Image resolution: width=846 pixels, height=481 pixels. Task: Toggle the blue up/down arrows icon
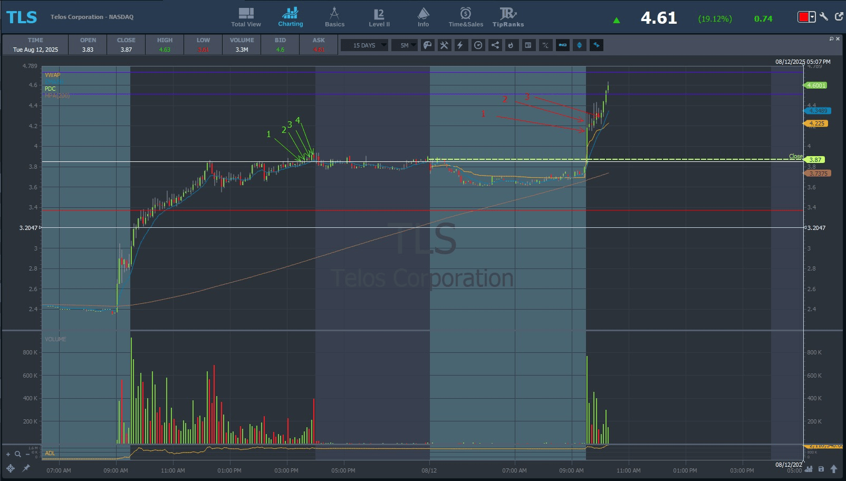(579, 45)
